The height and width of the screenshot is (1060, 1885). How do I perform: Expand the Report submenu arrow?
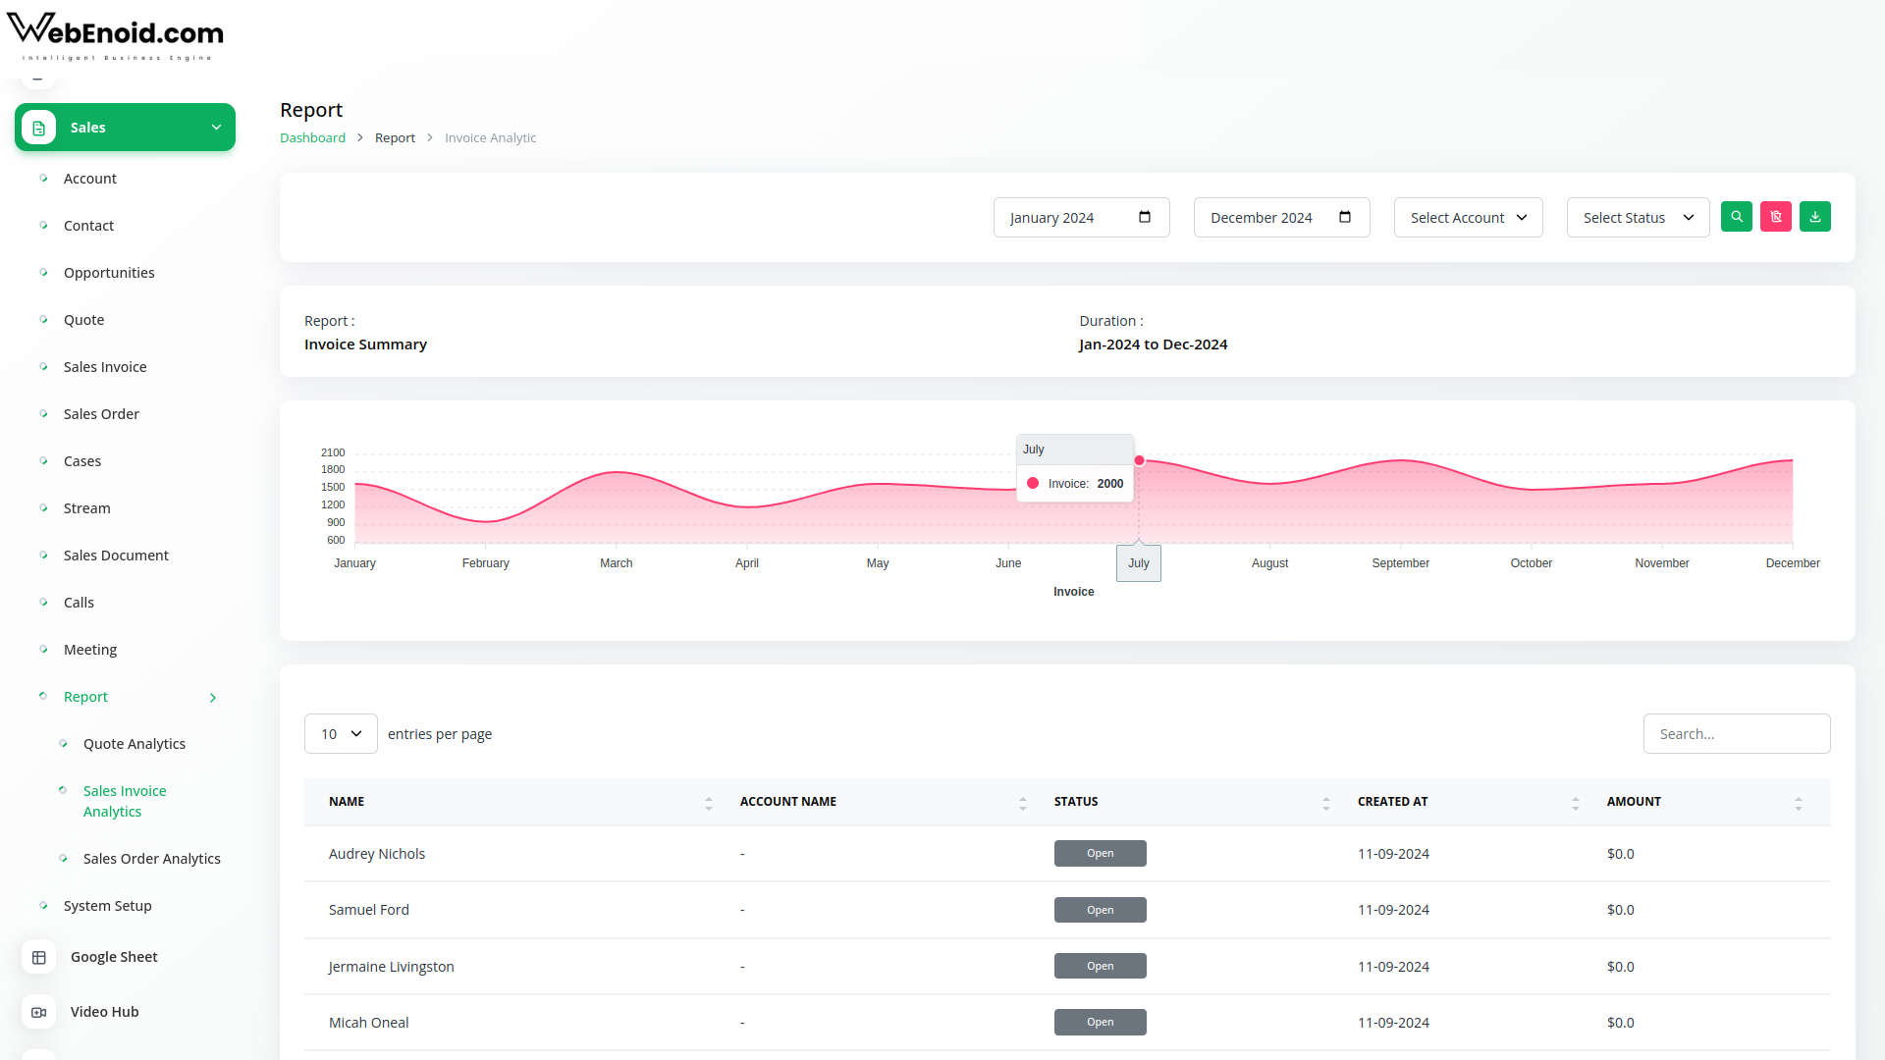pyautogui.click(x=213, y=698)
